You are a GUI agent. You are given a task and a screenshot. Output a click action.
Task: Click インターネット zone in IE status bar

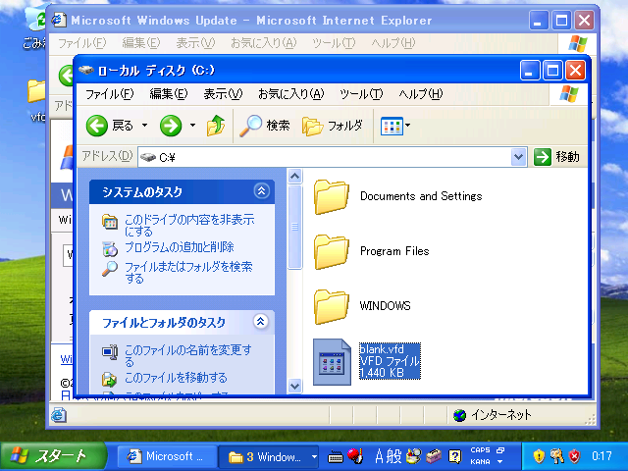pos(493,415)
